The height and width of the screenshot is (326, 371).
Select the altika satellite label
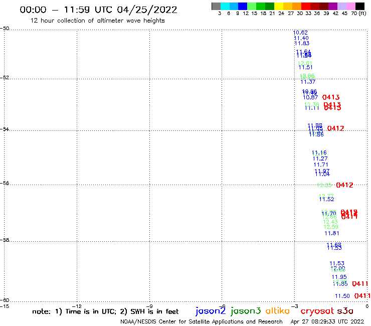pyautogui.click(x=278, y=311)
